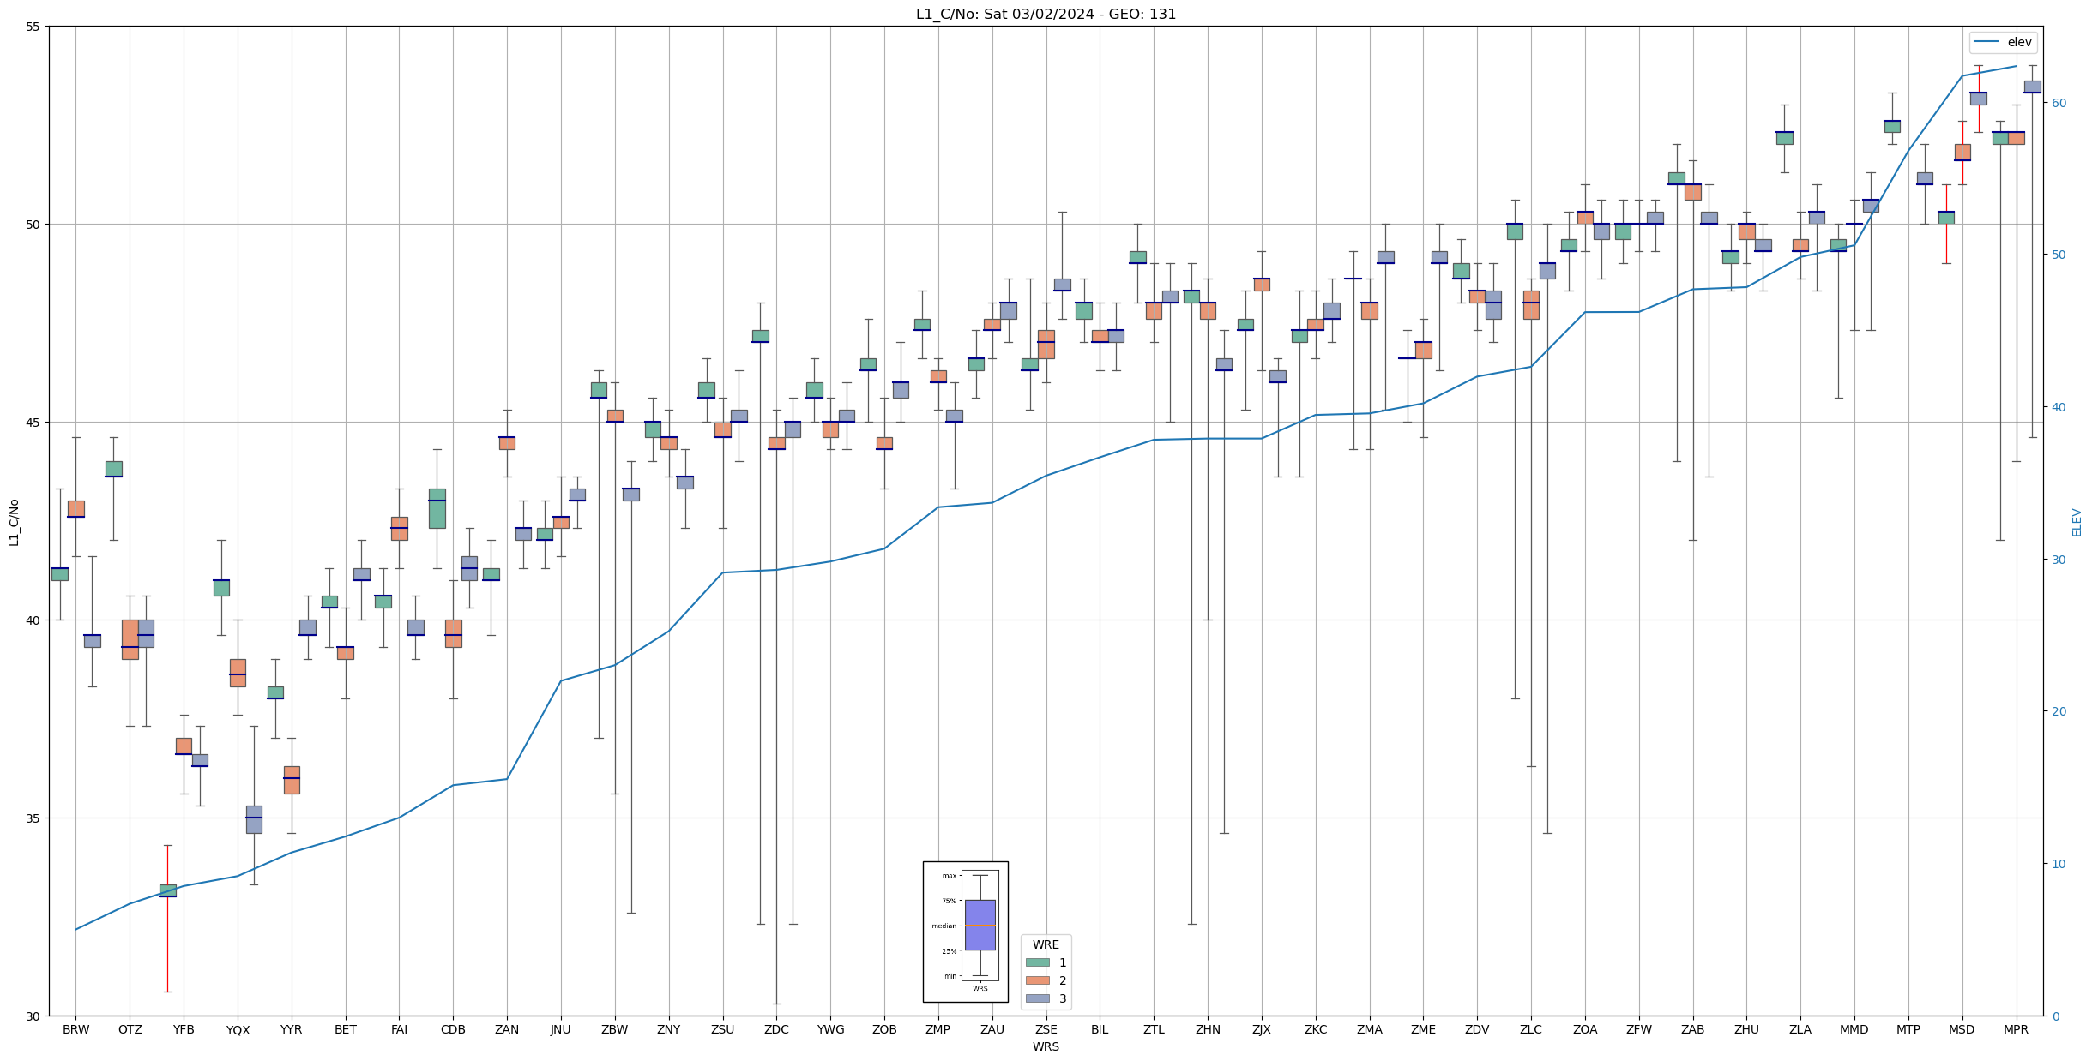Screen dimensions: 2092x1061
Task: Click the green YFB box near 33
Action: coord(167,890)
